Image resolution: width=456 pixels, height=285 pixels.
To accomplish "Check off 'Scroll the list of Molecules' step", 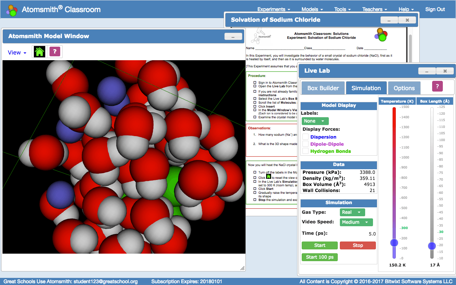I will [x=255, y=103].
